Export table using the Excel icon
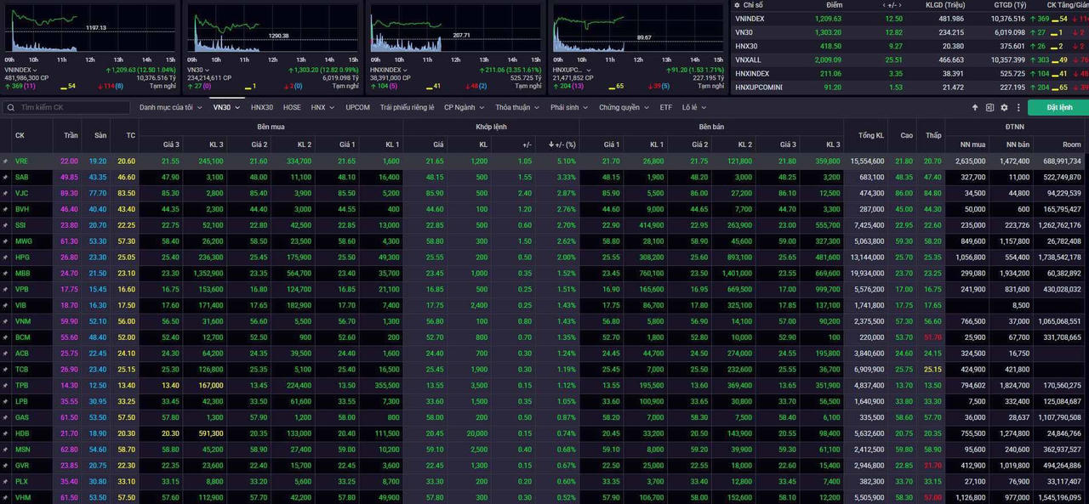The height and width of the screenshot is (504, 1089). [x=989, y=108]
